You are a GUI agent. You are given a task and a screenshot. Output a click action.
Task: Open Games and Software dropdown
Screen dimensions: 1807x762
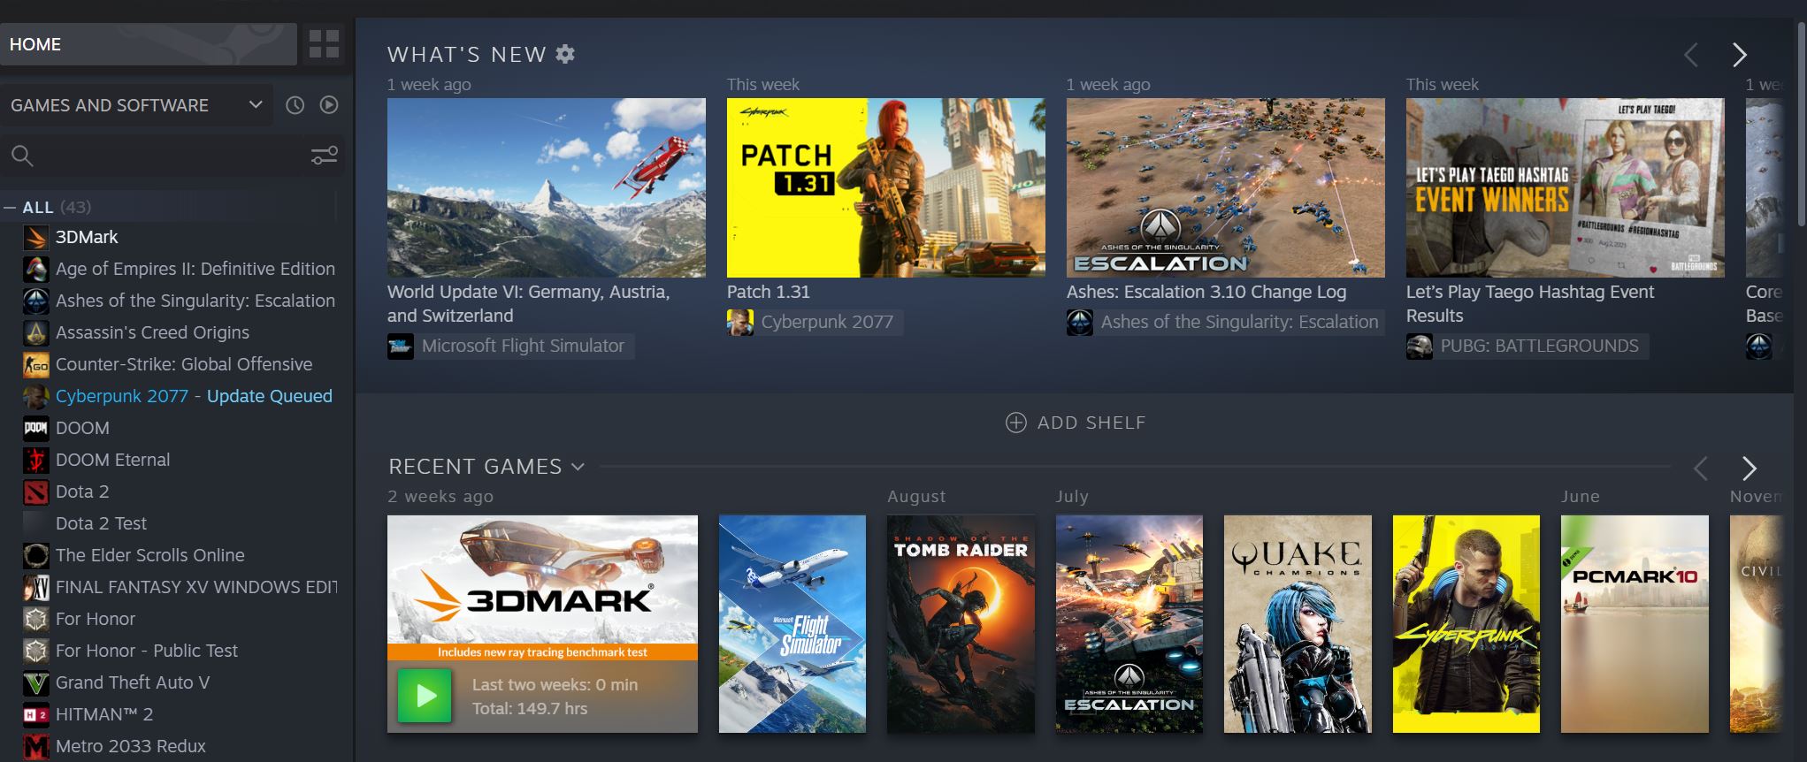click(136, 105)
